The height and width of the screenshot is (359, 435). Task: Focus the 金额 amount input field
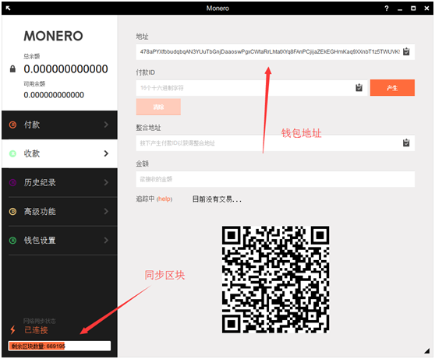(x=275, y=179)
